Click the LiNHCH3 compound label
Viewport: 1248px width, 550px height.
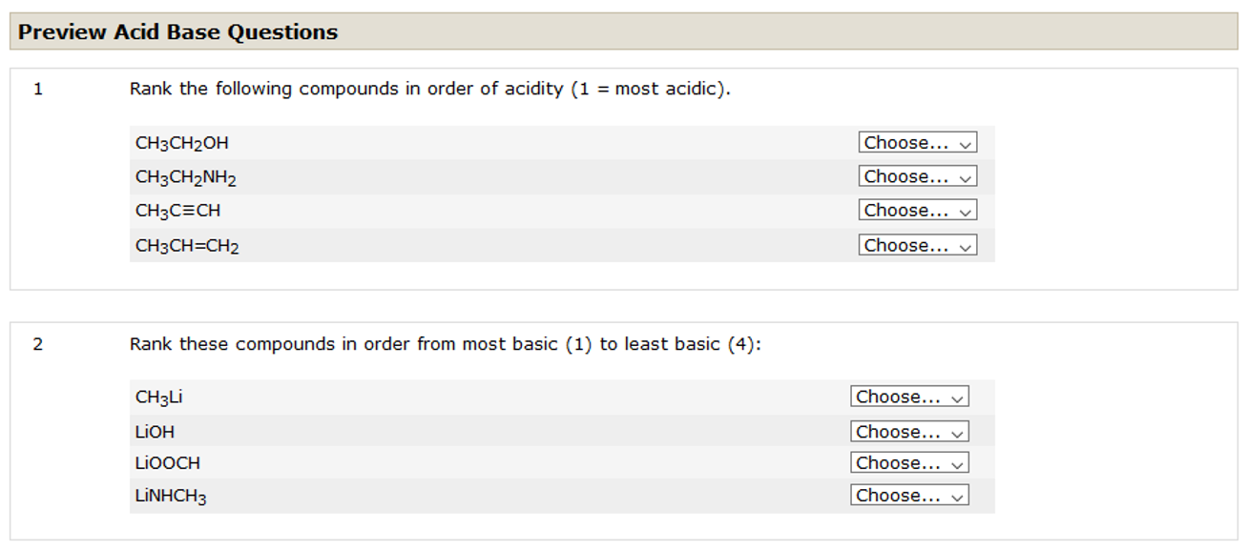(171, 497)
